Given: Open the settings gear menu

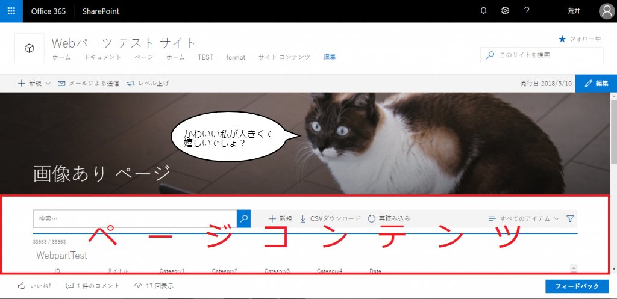Looking at the screenshot, I should point(505,11).
